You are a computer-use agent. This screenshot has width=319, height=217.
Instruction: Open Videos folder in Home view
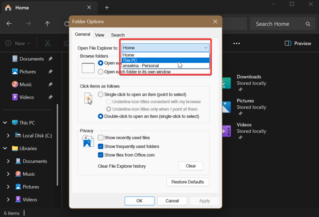click(x=245, y=131)
